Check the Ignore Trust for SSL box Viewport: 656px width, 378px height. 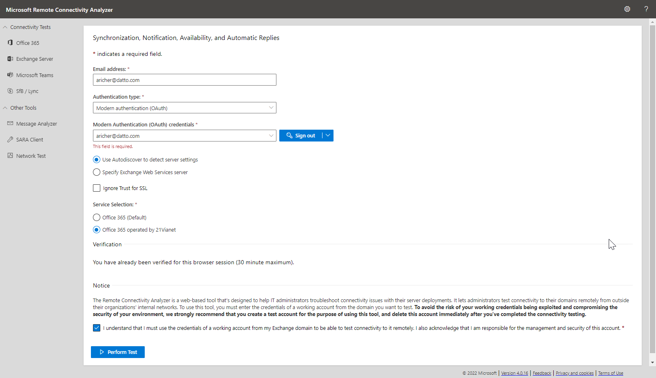97,188
